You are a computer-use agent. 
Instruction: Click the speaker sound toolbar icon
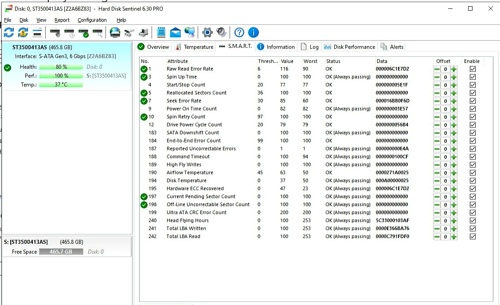(221, 32)
